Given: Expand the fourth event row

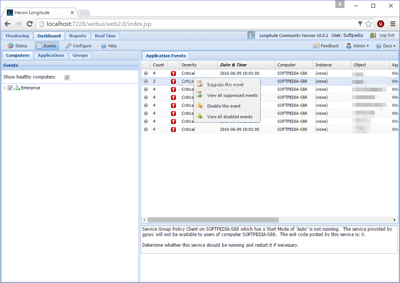Looking at the screenshot, I should (146, 98).
